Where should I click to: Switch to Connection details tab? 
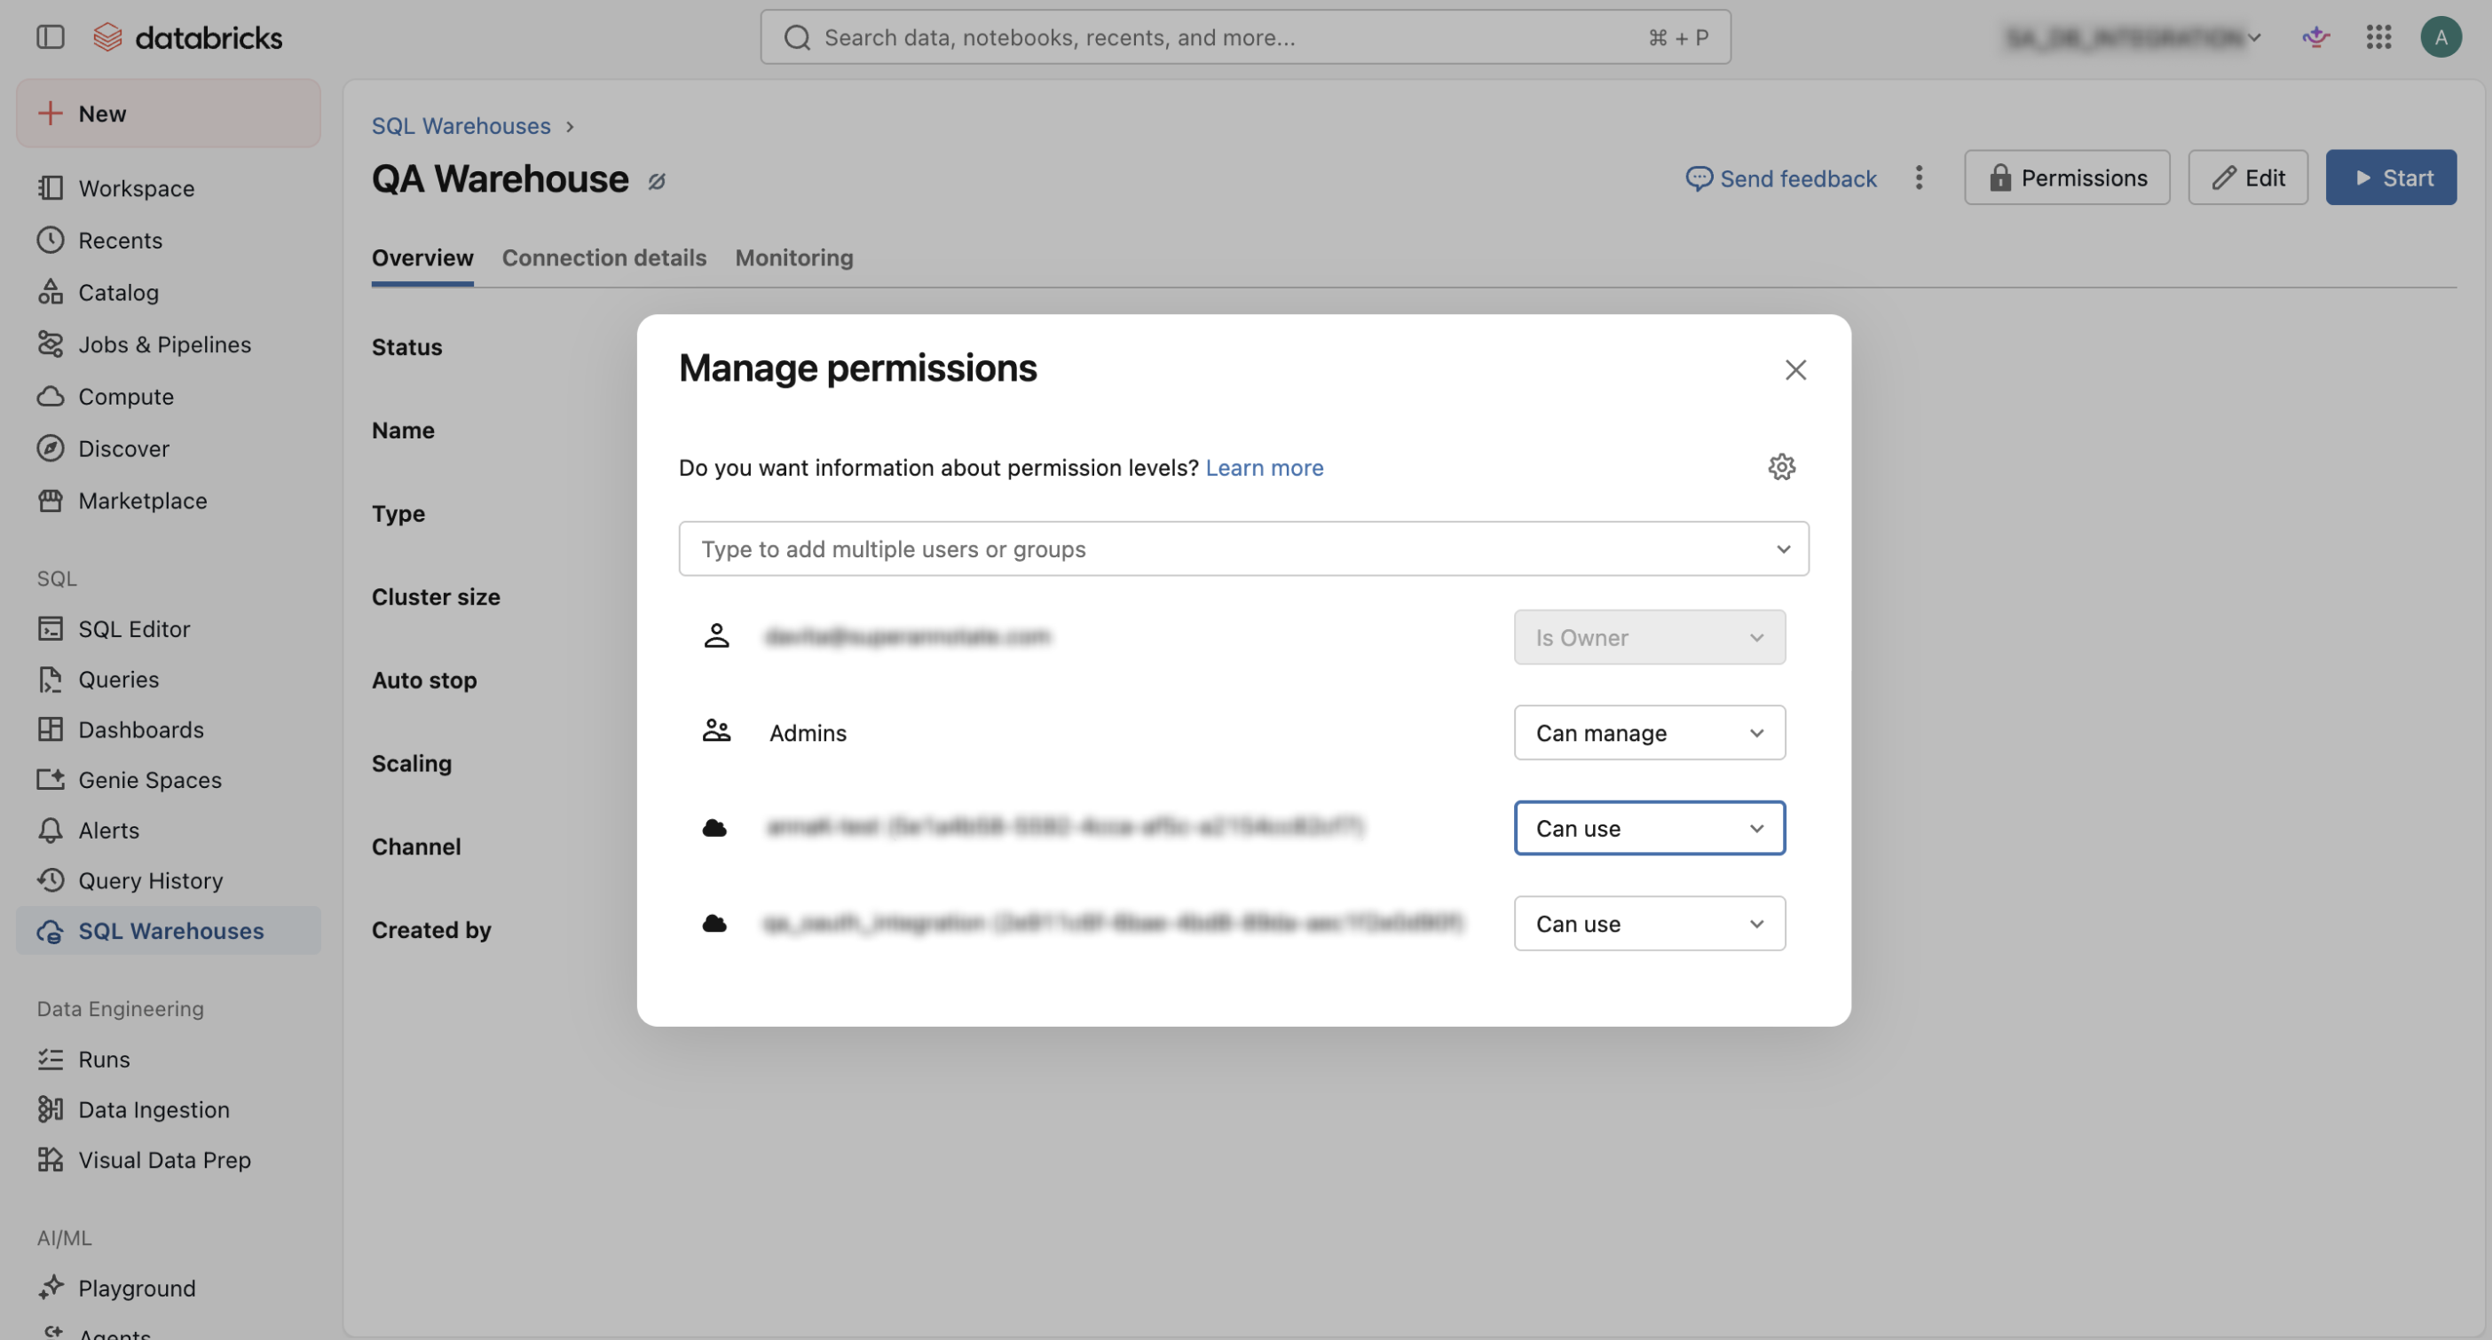point(603,257)
